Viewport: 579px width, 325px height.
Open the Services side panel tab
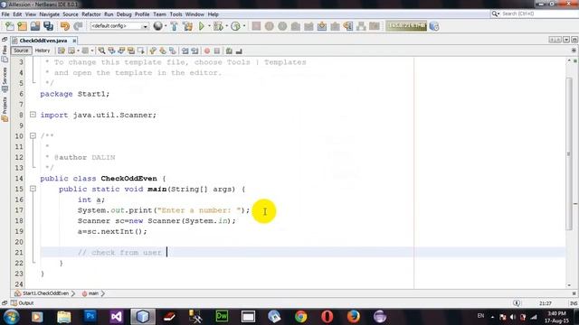tap(5, 79)
